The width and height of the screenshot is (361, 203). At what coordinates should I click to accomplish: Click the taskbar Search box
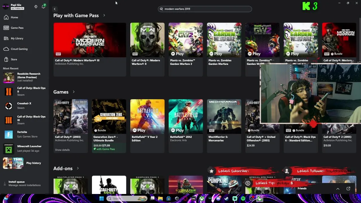tap(127, 198)
